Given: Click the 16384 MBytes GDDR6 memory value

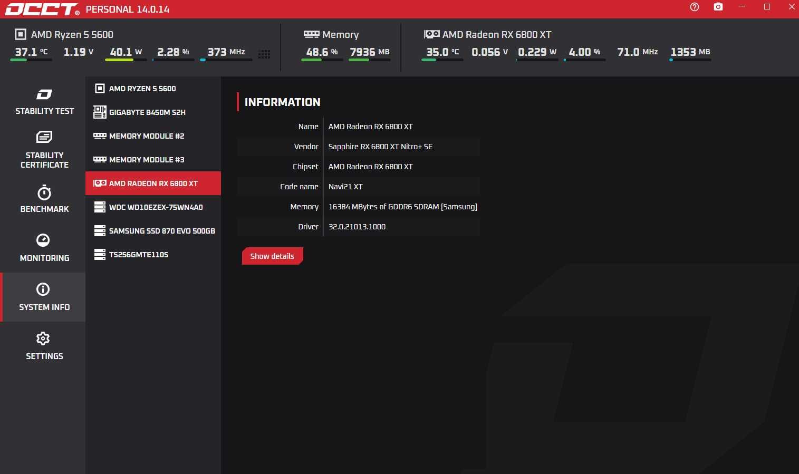Looking at the screenshot, I should [x=403, y=207].
